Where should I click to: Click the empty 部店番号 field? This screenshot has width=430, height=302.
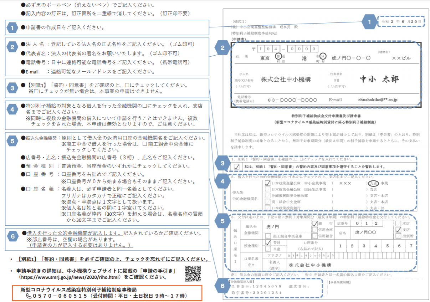[316, 286]
